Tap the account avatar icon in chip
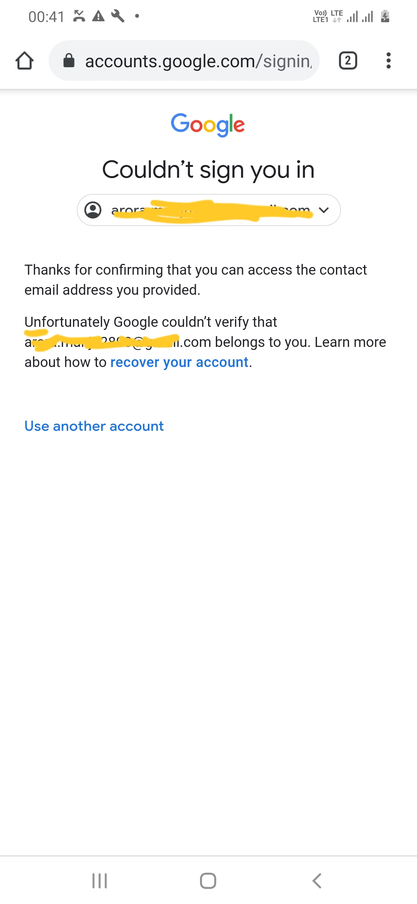 click(x=93, y=210)
